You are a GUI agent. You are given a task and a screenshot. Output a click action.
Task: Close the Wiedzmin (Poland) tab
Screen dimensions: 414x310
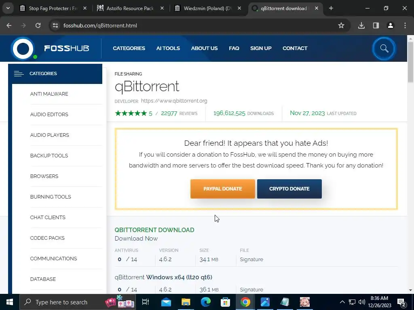click(239, 8)
